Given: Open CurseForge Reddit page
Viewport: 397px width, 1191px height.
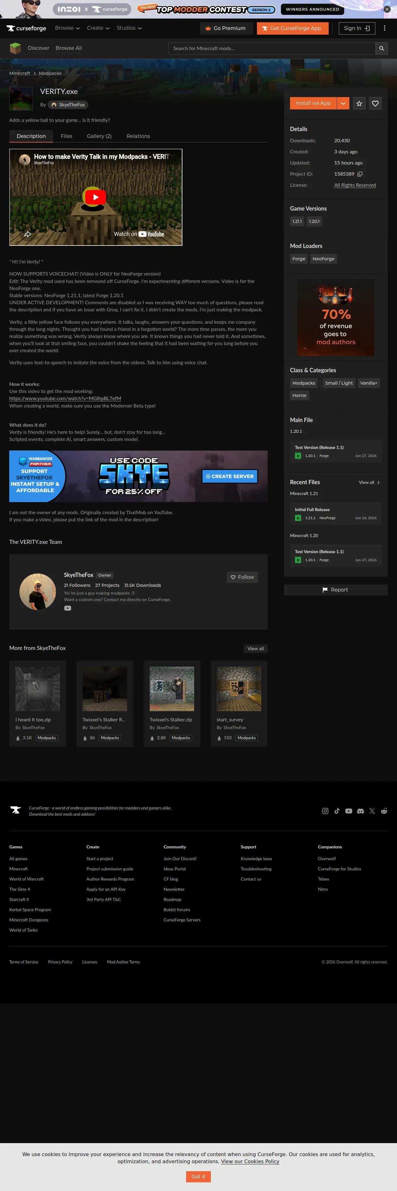Looking at the screenshot, I should click(x=384, y=811).
